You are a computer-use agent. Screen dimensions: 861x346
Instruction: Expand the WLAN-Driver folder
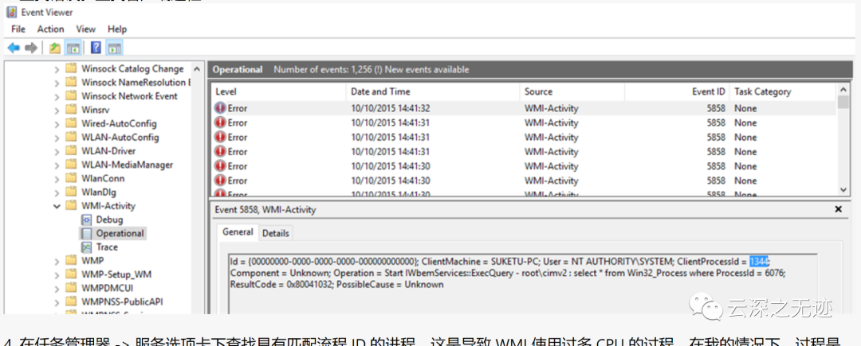tap(57, 151)
